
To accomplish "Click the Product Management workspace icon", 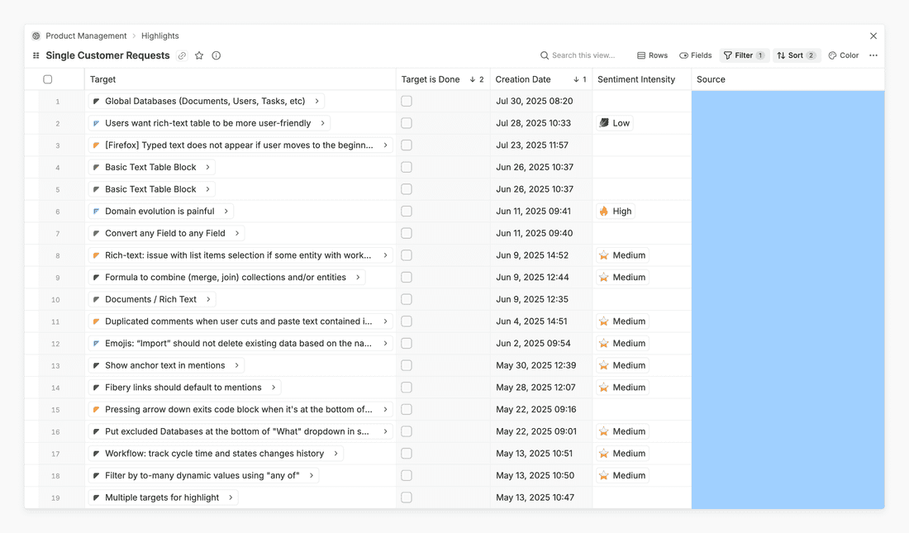I will 36,36.
